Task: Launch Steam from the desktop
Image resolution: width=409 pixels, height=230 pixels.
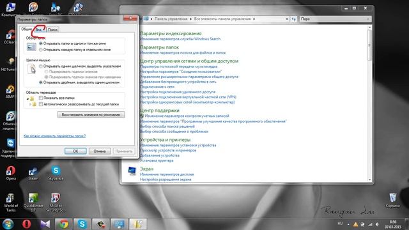Action: (x=33, y=174)
